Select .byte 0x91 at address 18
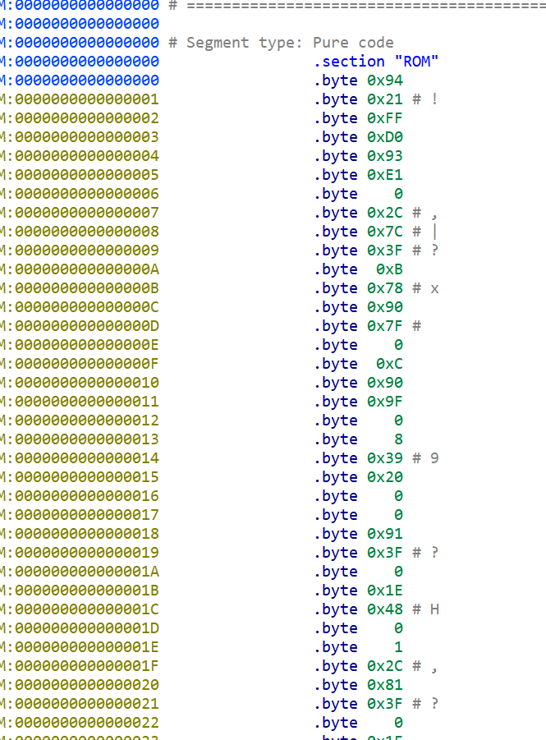Viewport: 546px width, 740px height. point(358,533)
